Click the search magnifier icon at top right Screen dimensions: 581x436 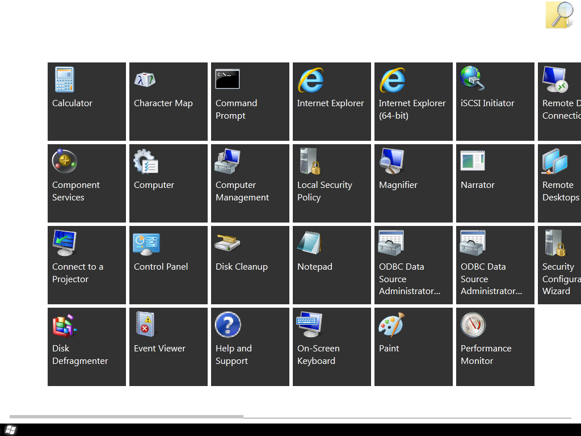tap(559, 15)
